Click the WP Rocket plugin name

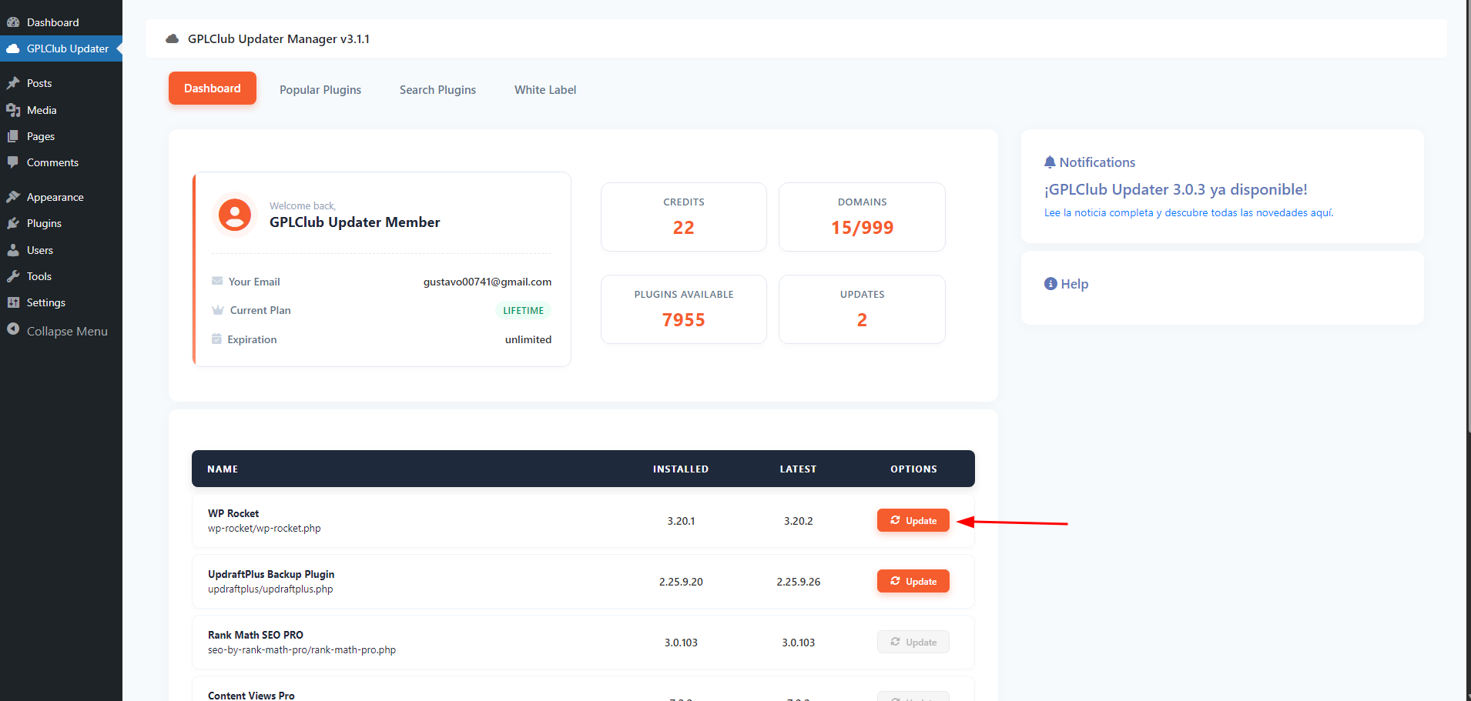(x=233, y=513)
